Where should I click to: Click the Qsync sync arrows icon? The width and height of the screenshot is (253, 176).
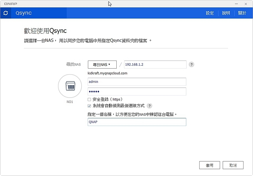tap(6, 13)
